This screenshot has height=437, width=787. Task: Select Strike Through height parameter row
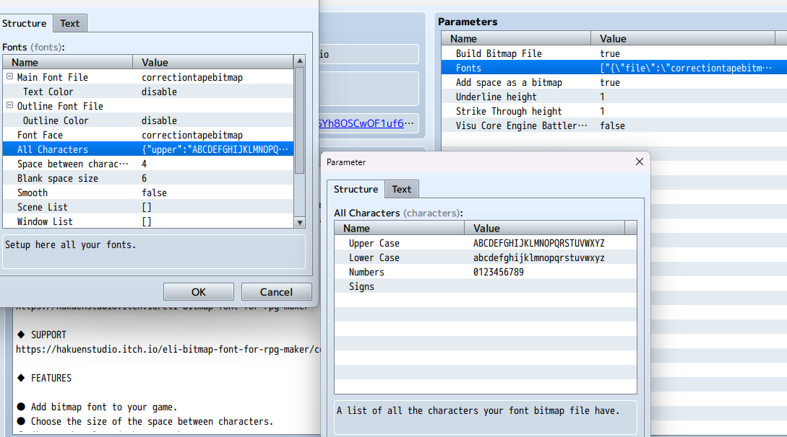614,111
